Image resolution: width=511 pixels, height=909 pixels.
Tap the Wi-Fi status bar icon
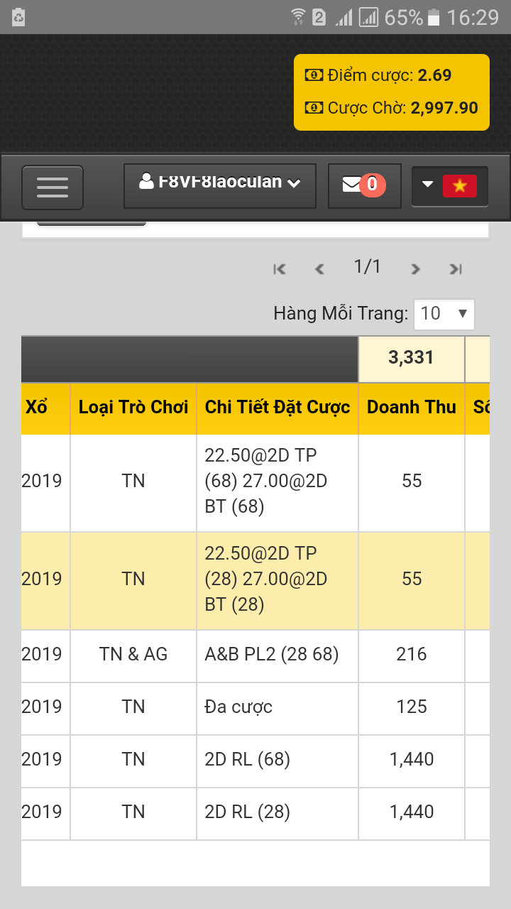(298, 17)
